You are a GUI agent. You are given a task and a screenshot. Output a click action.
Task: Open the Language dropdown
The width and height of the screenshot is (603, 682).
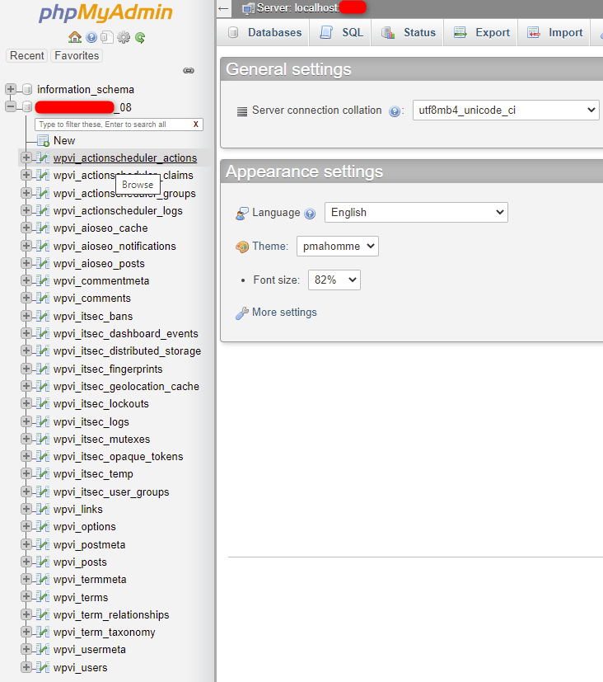click(x=416, y=212)
